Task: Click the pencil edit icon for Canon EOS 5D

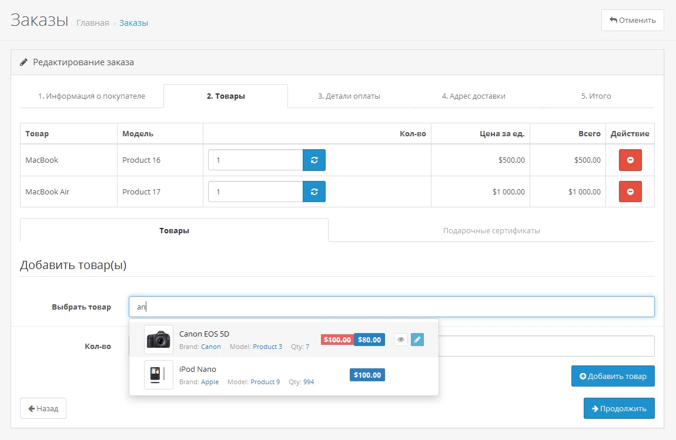Action: coord(417,340)
